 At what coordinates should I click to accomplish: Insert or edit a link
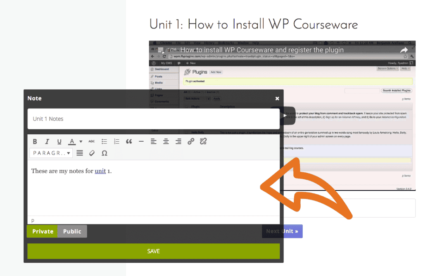pos(191,141)
